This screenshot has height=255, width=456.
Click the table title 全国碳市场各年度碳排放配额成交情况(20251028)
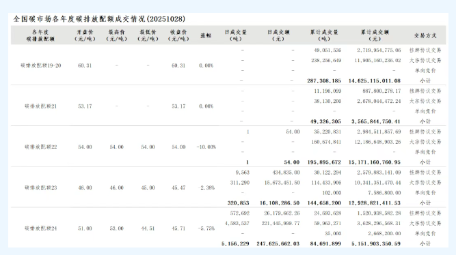pos(99,19)
